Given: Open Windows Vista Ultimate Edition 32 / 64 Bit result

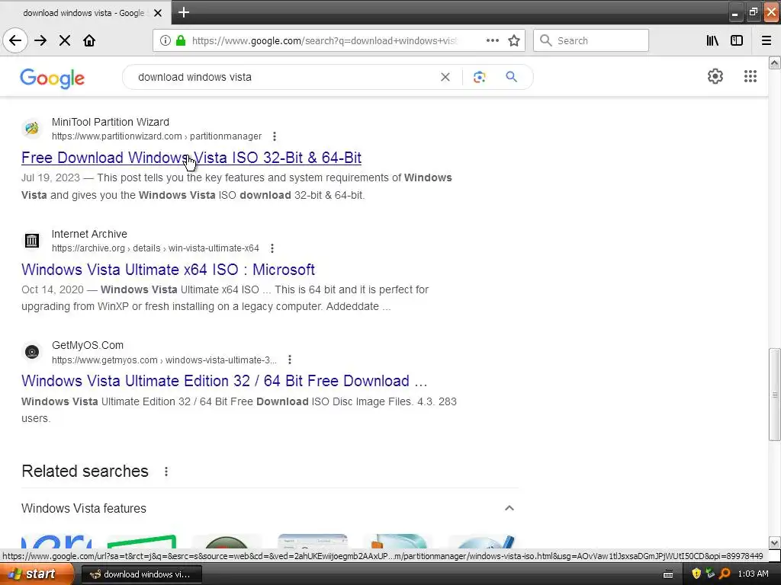Looking at the screenshot, I should 224,381.
